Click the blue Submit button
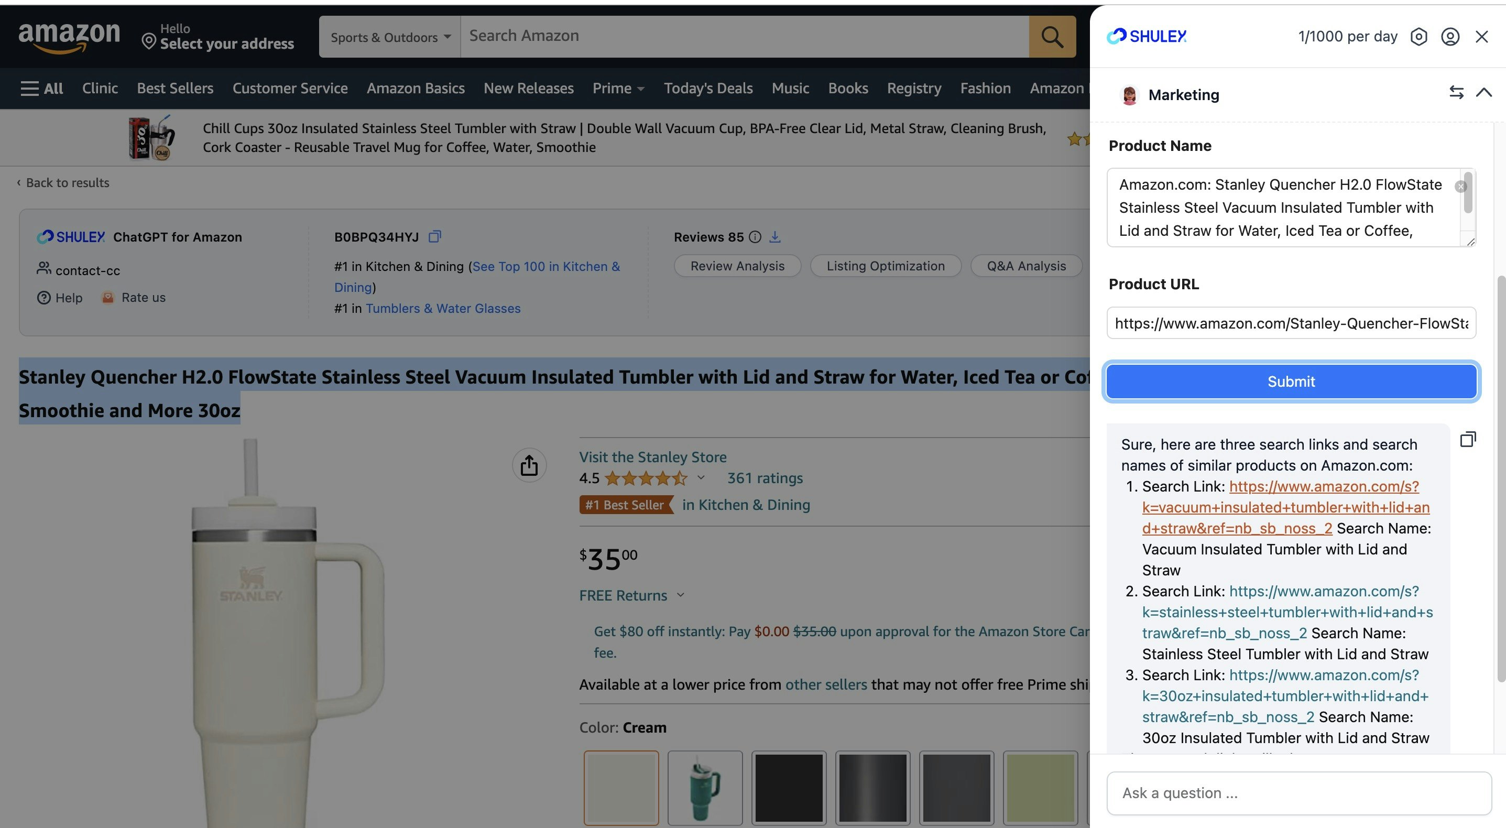1506x828 pixels. [x=1291, y=382]
